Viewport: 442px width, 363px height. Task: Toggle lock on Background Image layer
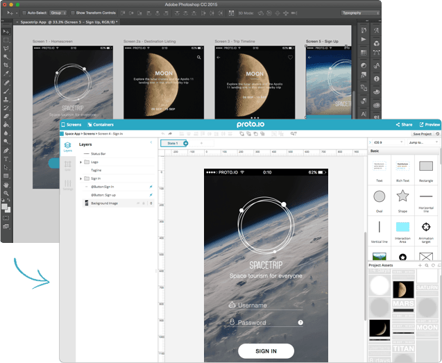144,203
